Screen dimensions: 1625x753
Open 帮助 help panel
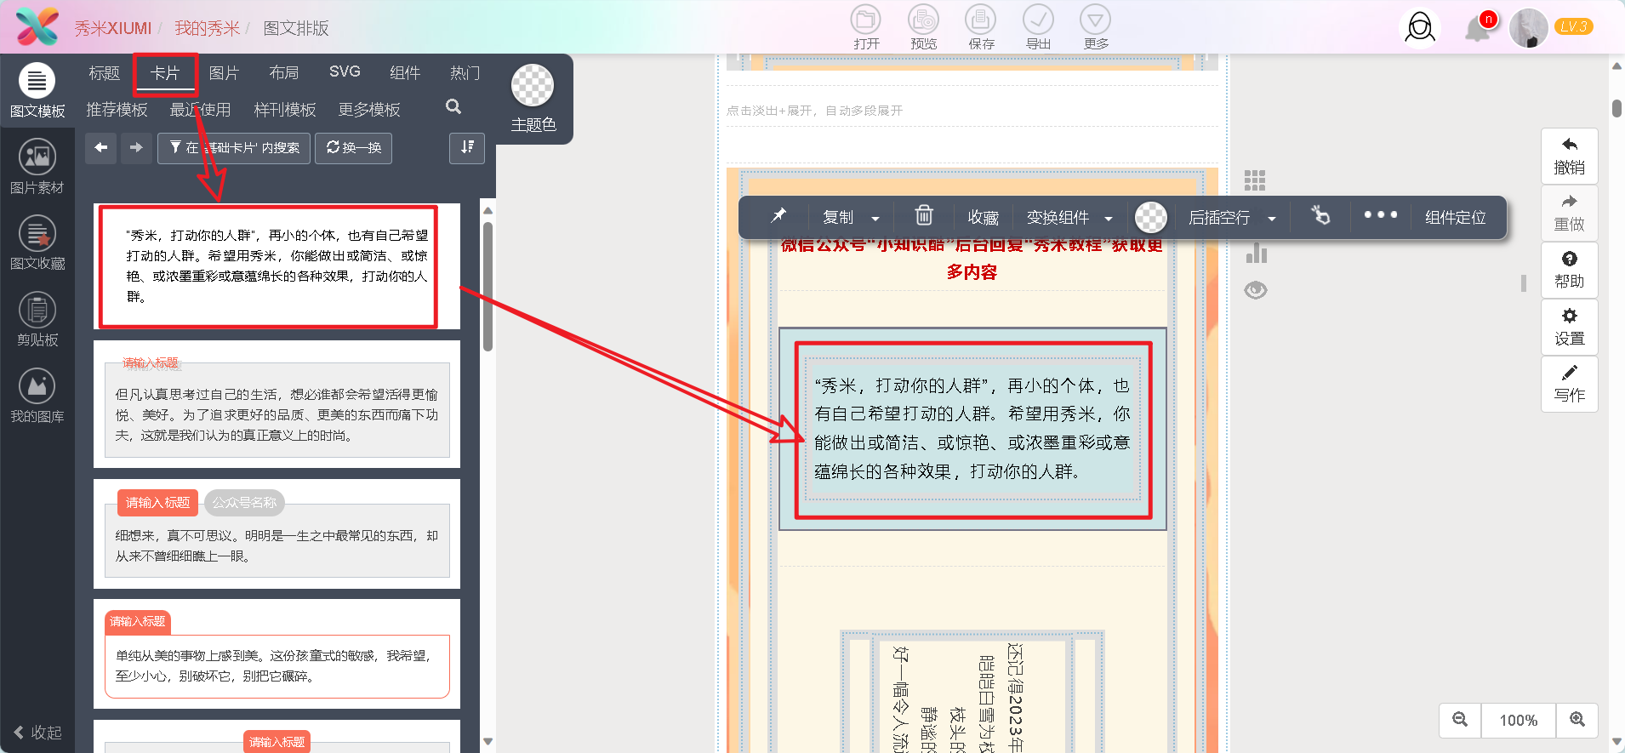click(x=1569, y=270)
